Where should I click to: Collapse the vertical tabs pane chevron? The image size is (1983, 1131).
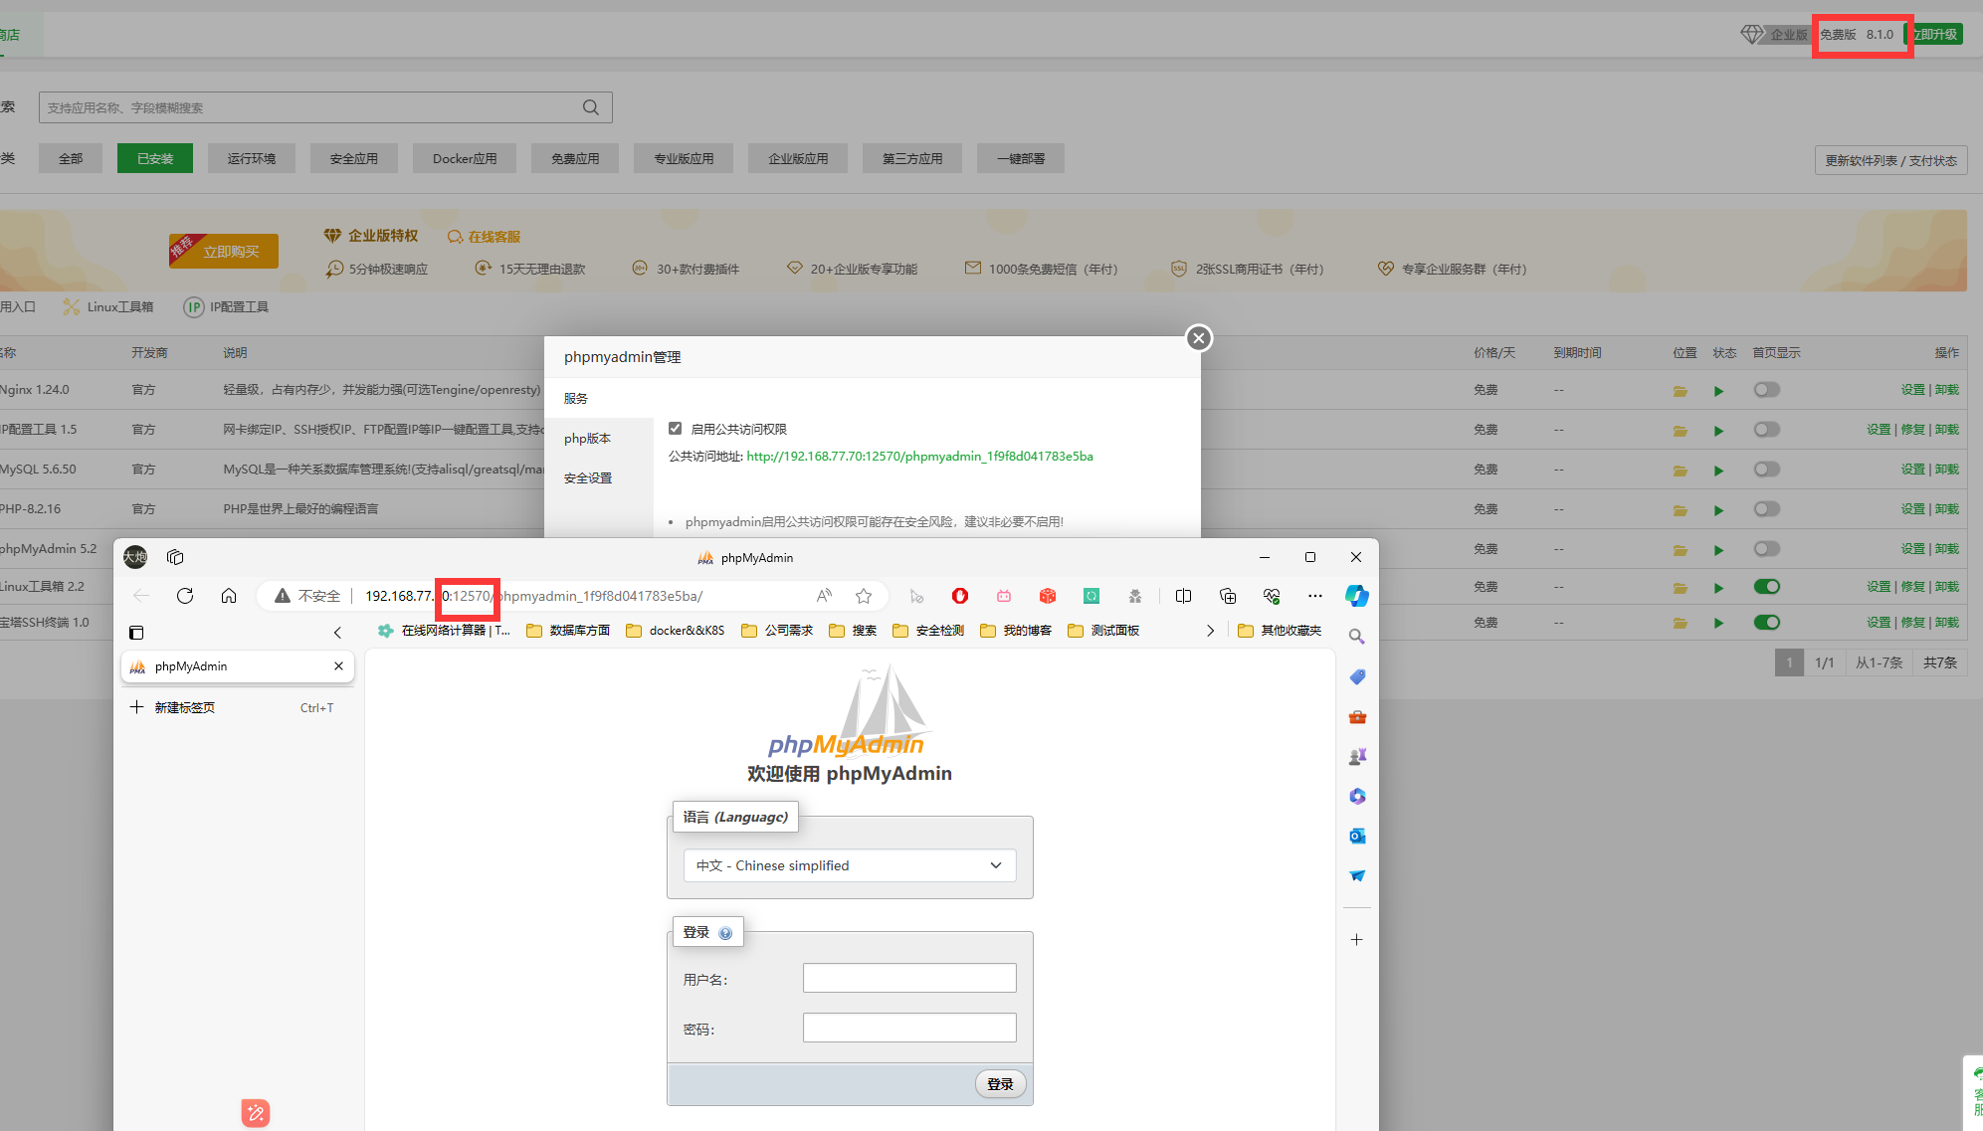[337, 633]
